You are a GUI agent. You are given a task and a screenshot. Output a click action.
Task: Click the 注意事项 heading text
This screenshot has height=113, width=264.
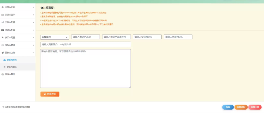point(49,8)
